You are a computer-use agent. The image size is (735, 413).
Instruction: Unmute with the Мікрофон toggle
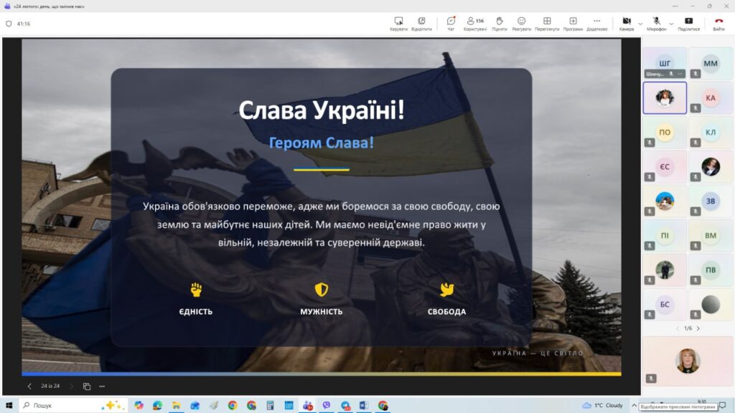(656, 23)
